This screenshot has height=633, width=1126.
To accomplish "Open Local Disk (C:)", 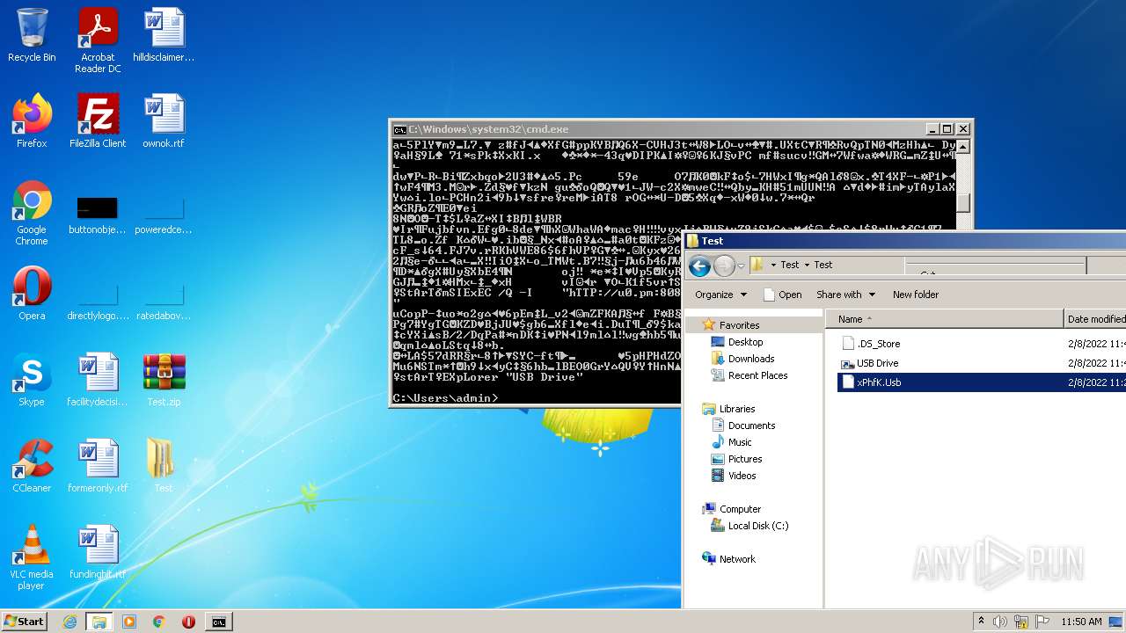I will pyautogui.click(x=757, y=526).
